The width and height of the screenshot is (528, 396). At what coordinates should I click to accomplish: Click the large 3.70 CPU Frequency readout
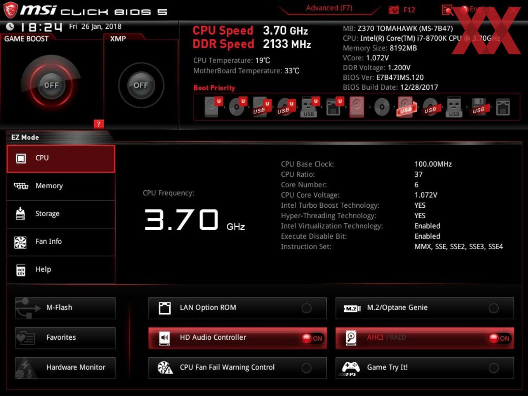(x=182, y=220)
